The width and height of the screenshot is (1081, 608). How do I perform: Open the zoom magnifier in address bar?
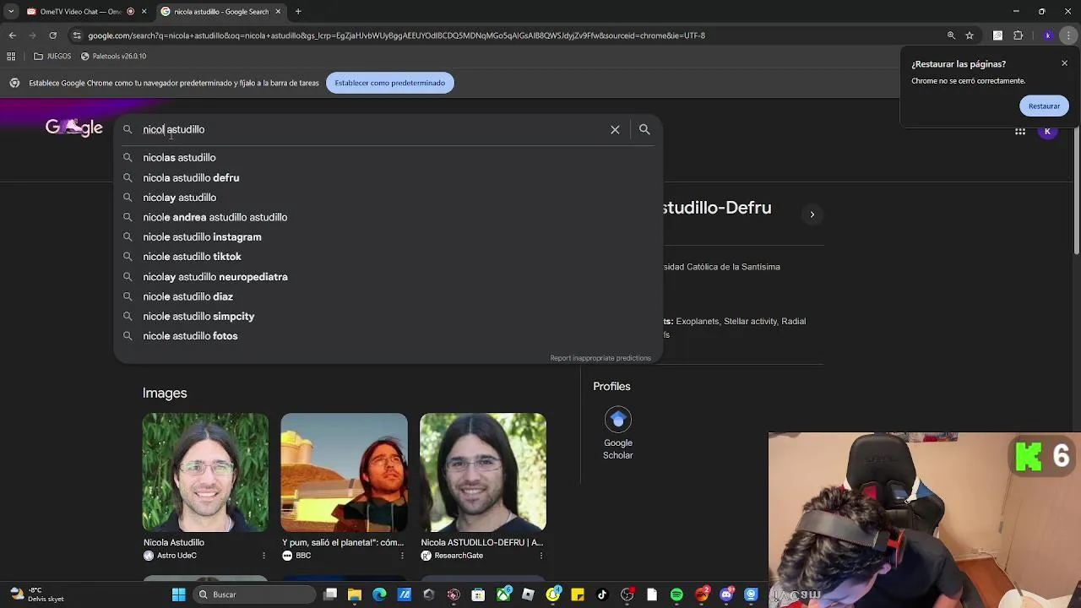[x=951, y=35]
